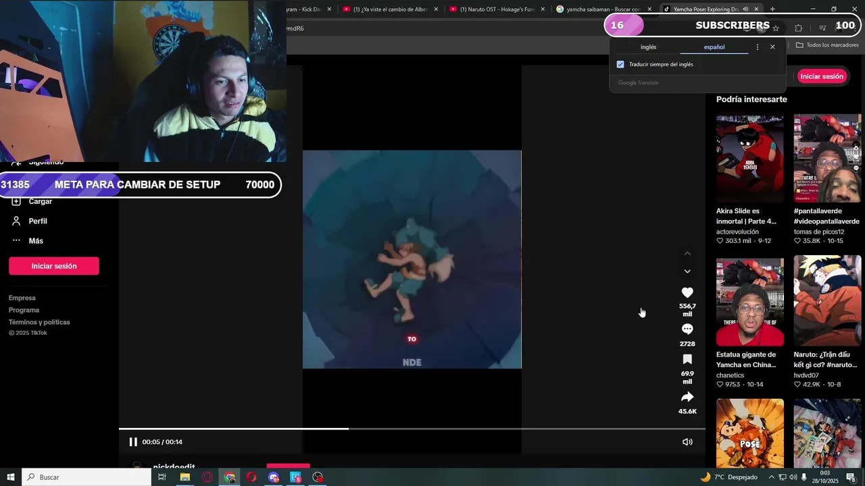Toggle 'Traducir siempre del inglés' checkbox
Image resolution: width=865 pixels, height=486 pixels.
620,65
